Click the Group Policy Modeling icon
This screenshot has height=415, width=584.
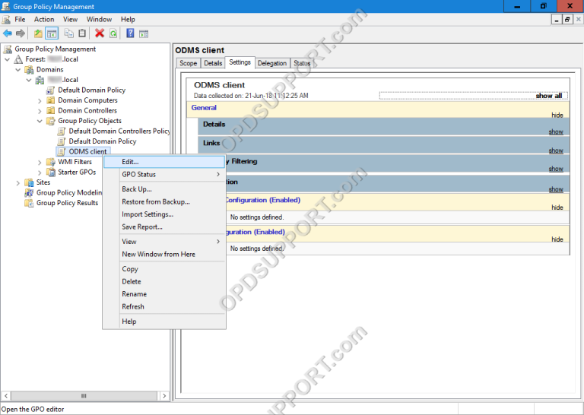(29, 193)
